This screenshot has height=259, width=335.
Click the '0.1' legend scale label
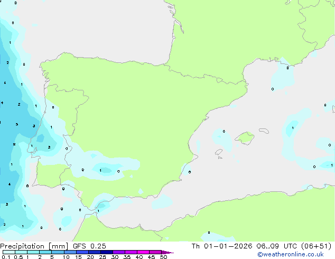coord(6,257)
